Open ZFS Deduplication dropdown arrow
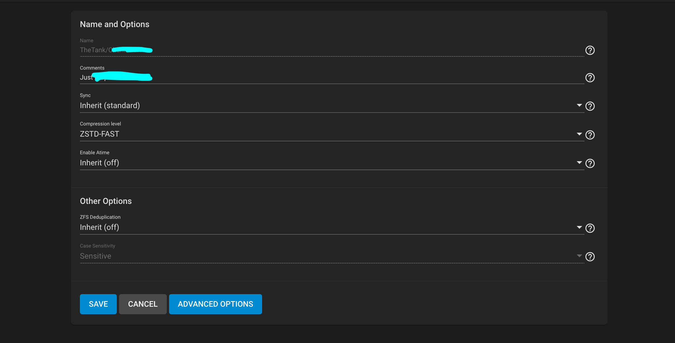This screenshot has height=343, width=675. pos(579,227)
